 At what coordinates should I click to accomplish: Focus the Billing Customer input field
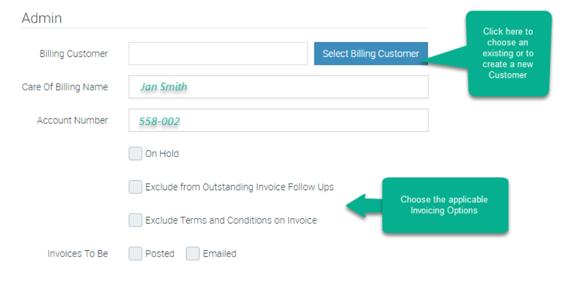click(218, 53)
